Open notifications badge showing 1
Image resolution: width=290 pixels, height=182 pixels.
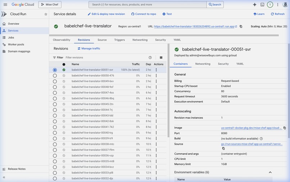(x=270, y=5)
